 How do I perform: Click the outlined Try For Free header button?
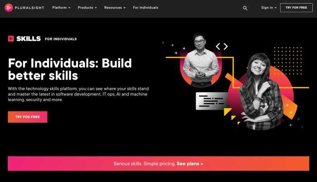click(296, 8)
